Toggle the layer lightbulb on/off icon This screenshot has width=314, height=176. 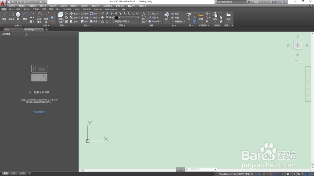(x=107, y=17)
